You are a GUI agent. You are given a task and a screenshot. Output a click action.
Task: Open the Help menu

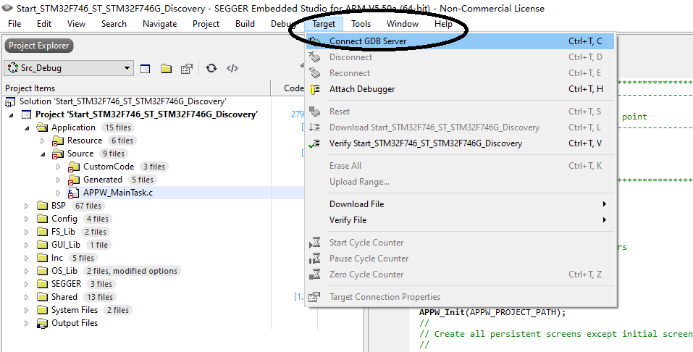point(443,24)
